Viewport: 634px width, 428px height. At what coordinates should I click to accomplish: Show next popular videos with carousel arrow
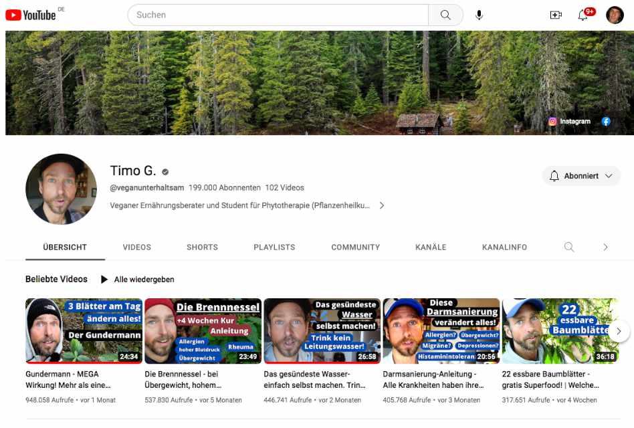tap(619, 330)
